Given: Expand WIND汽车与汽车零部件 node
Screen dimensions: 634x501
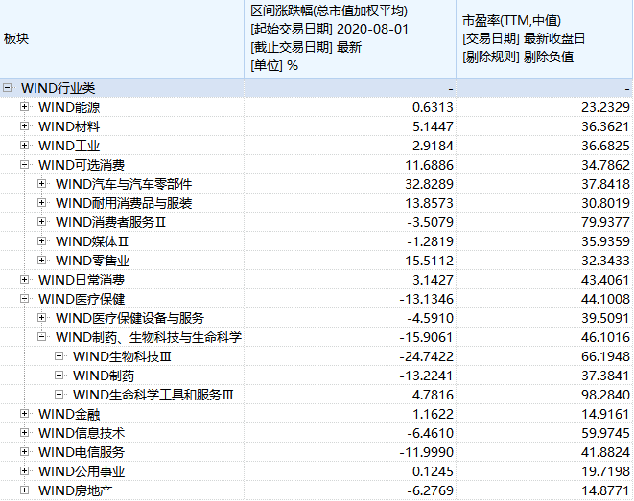Looking at the screenshot, I should 41,184.
